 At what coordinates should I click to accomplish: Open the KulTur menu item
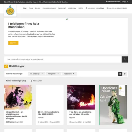pyautogui.click(x=81, y=8)
